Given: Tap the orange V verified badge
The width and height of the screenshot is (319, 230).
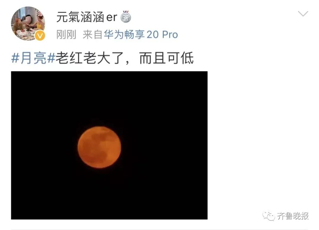Looking at the screenshot, I should pyautogui.click(x=40, y=35).
